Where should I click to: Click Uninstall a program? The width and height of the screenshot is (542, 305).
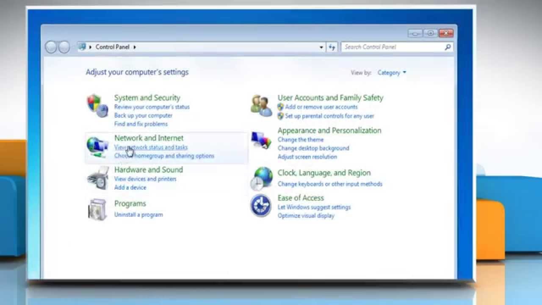[138, 214]
